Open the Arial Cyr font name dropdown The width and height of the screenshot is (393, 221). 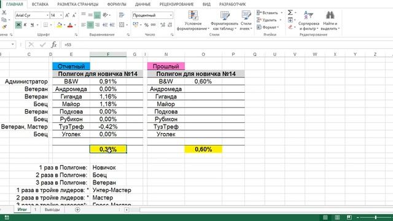click(x=48, y=15)
